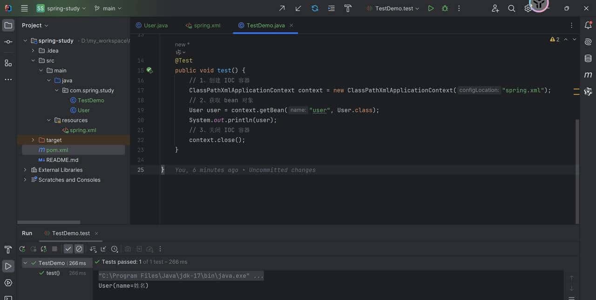The image size is (596, 300).
Task: Expand External Libraries node
Action: point(25,170)
